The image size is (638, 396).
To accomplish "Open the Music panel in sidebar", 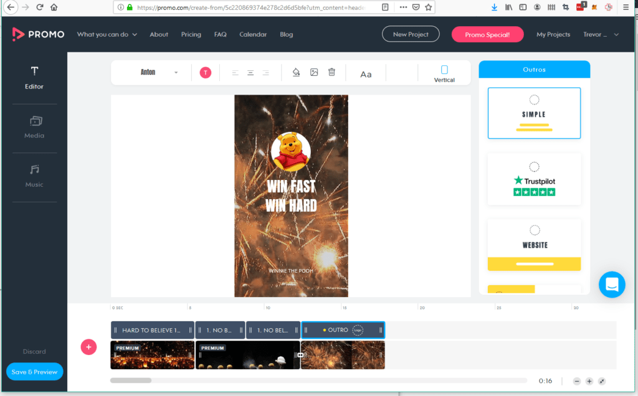I will [x=34, y=176].
